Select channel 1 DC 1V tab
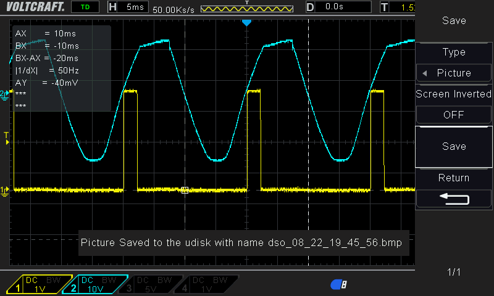494x296 pixels. click(37, 284)
